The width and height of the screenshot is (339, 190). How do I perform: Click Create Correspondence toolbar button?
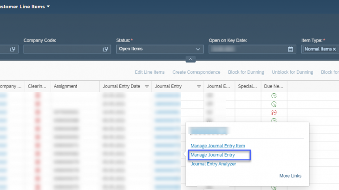click(196, 72)
